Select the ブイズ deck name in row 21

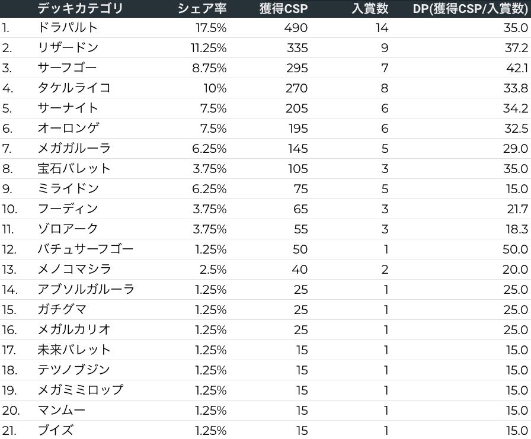pyautogui.click(x=55, y=431)
